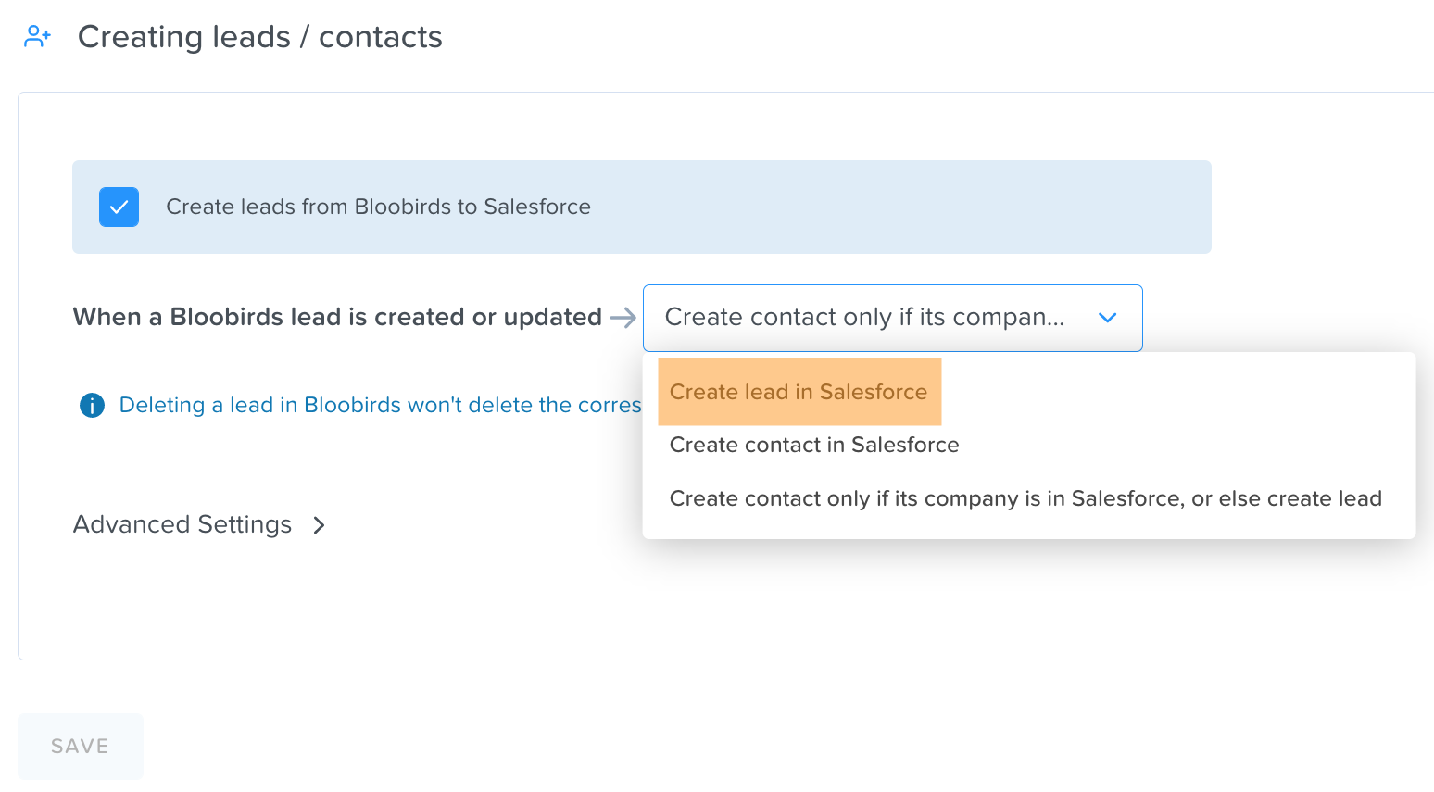The height and width of the screenshot is (792, 1434).
Task: Click the orange highlighted option in the dropdown list
Action: [x=799, y=392]
